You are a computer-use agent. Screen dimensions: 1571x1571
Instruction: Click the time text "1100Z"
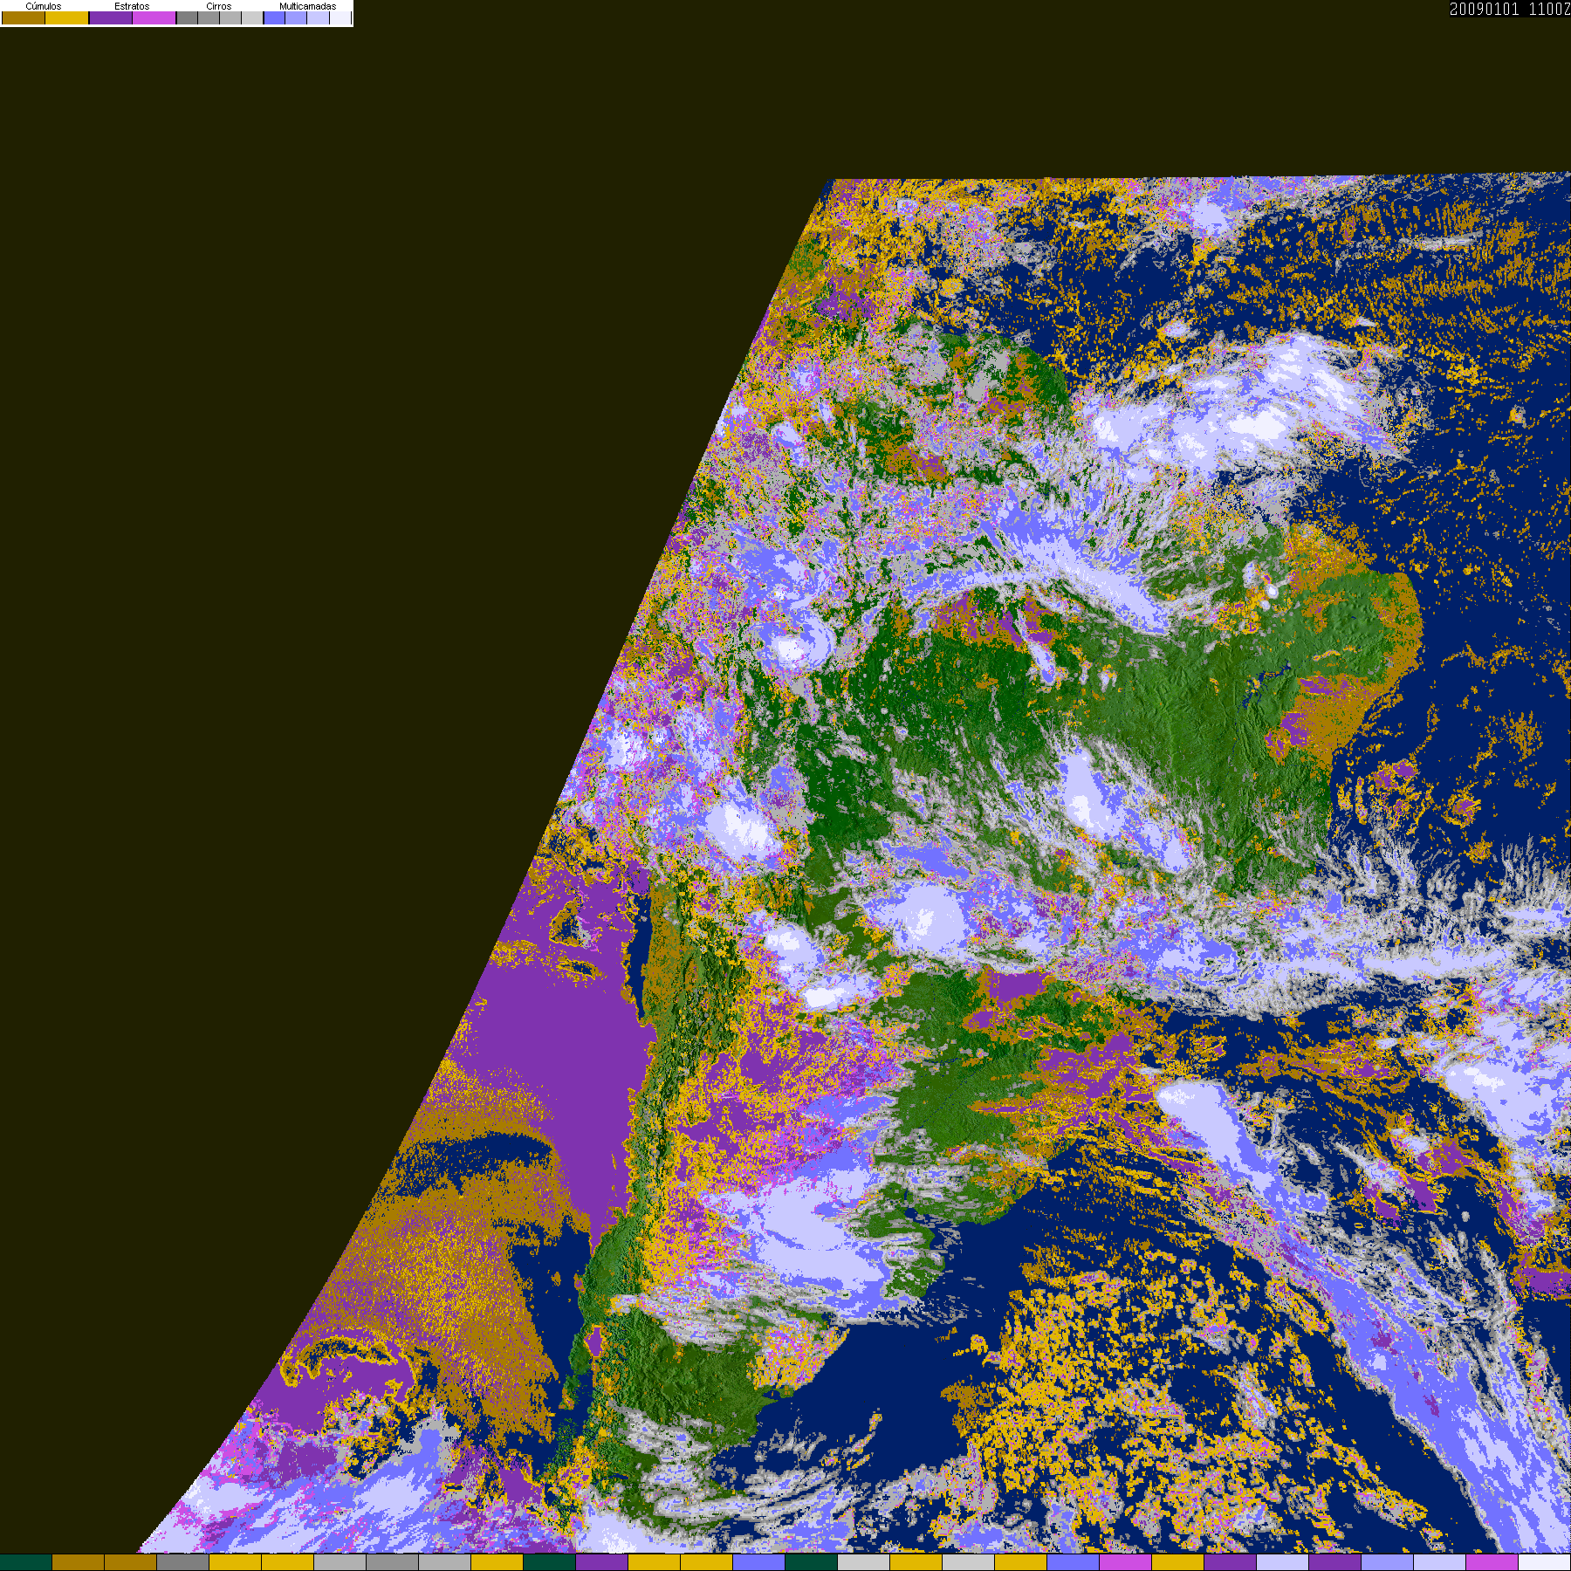click(1550, 10)
